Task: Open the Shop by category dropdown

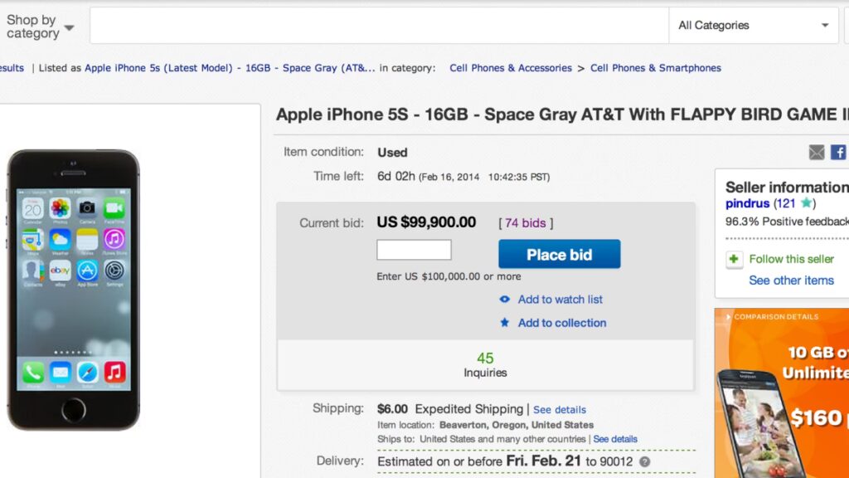Action: point(40,27)
